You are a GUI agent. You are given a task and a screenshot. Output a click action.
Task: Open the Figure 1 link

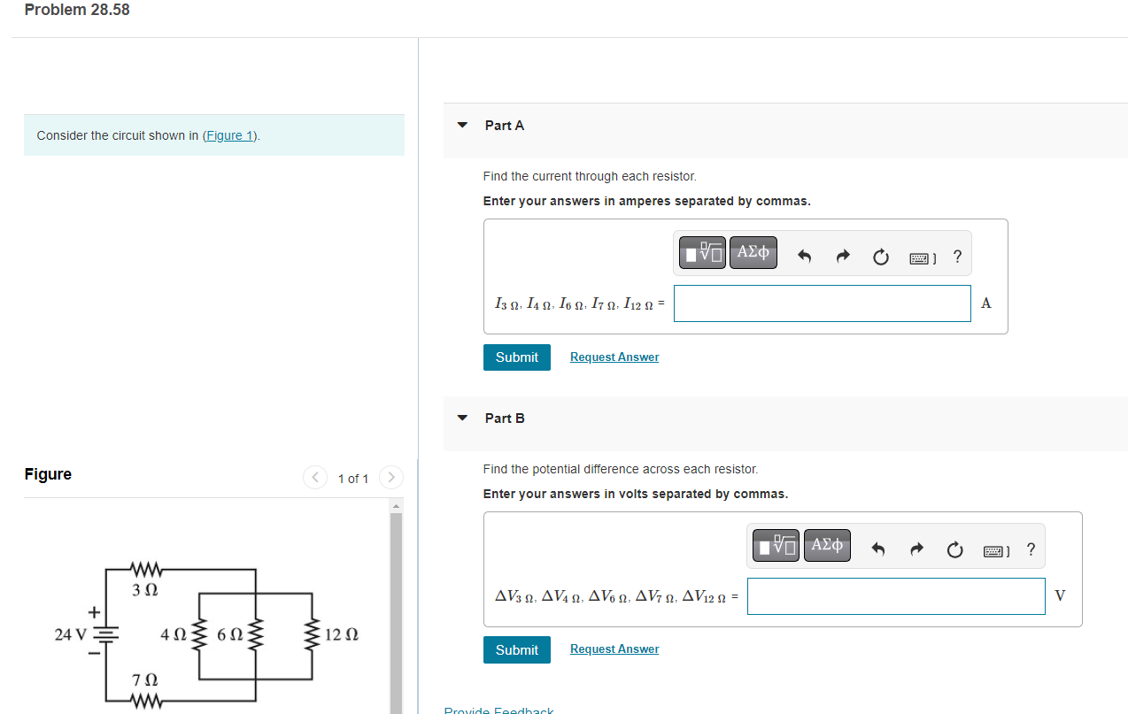pyautogui.click(x=228, y=135)
